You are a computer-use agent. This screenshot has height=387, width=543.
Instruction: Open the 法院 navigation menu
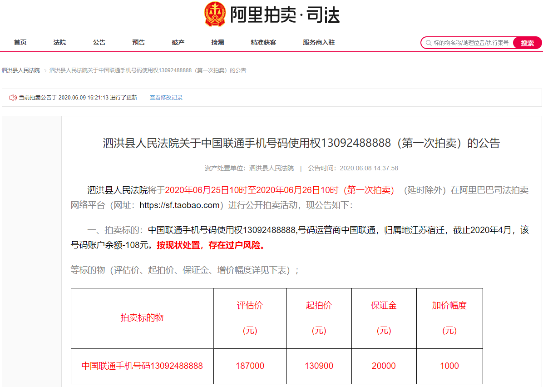pos(59,42)
